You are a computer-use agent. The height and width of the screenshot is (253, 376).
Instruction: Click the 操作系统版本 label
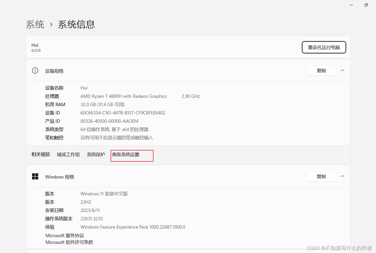(59, 219)
